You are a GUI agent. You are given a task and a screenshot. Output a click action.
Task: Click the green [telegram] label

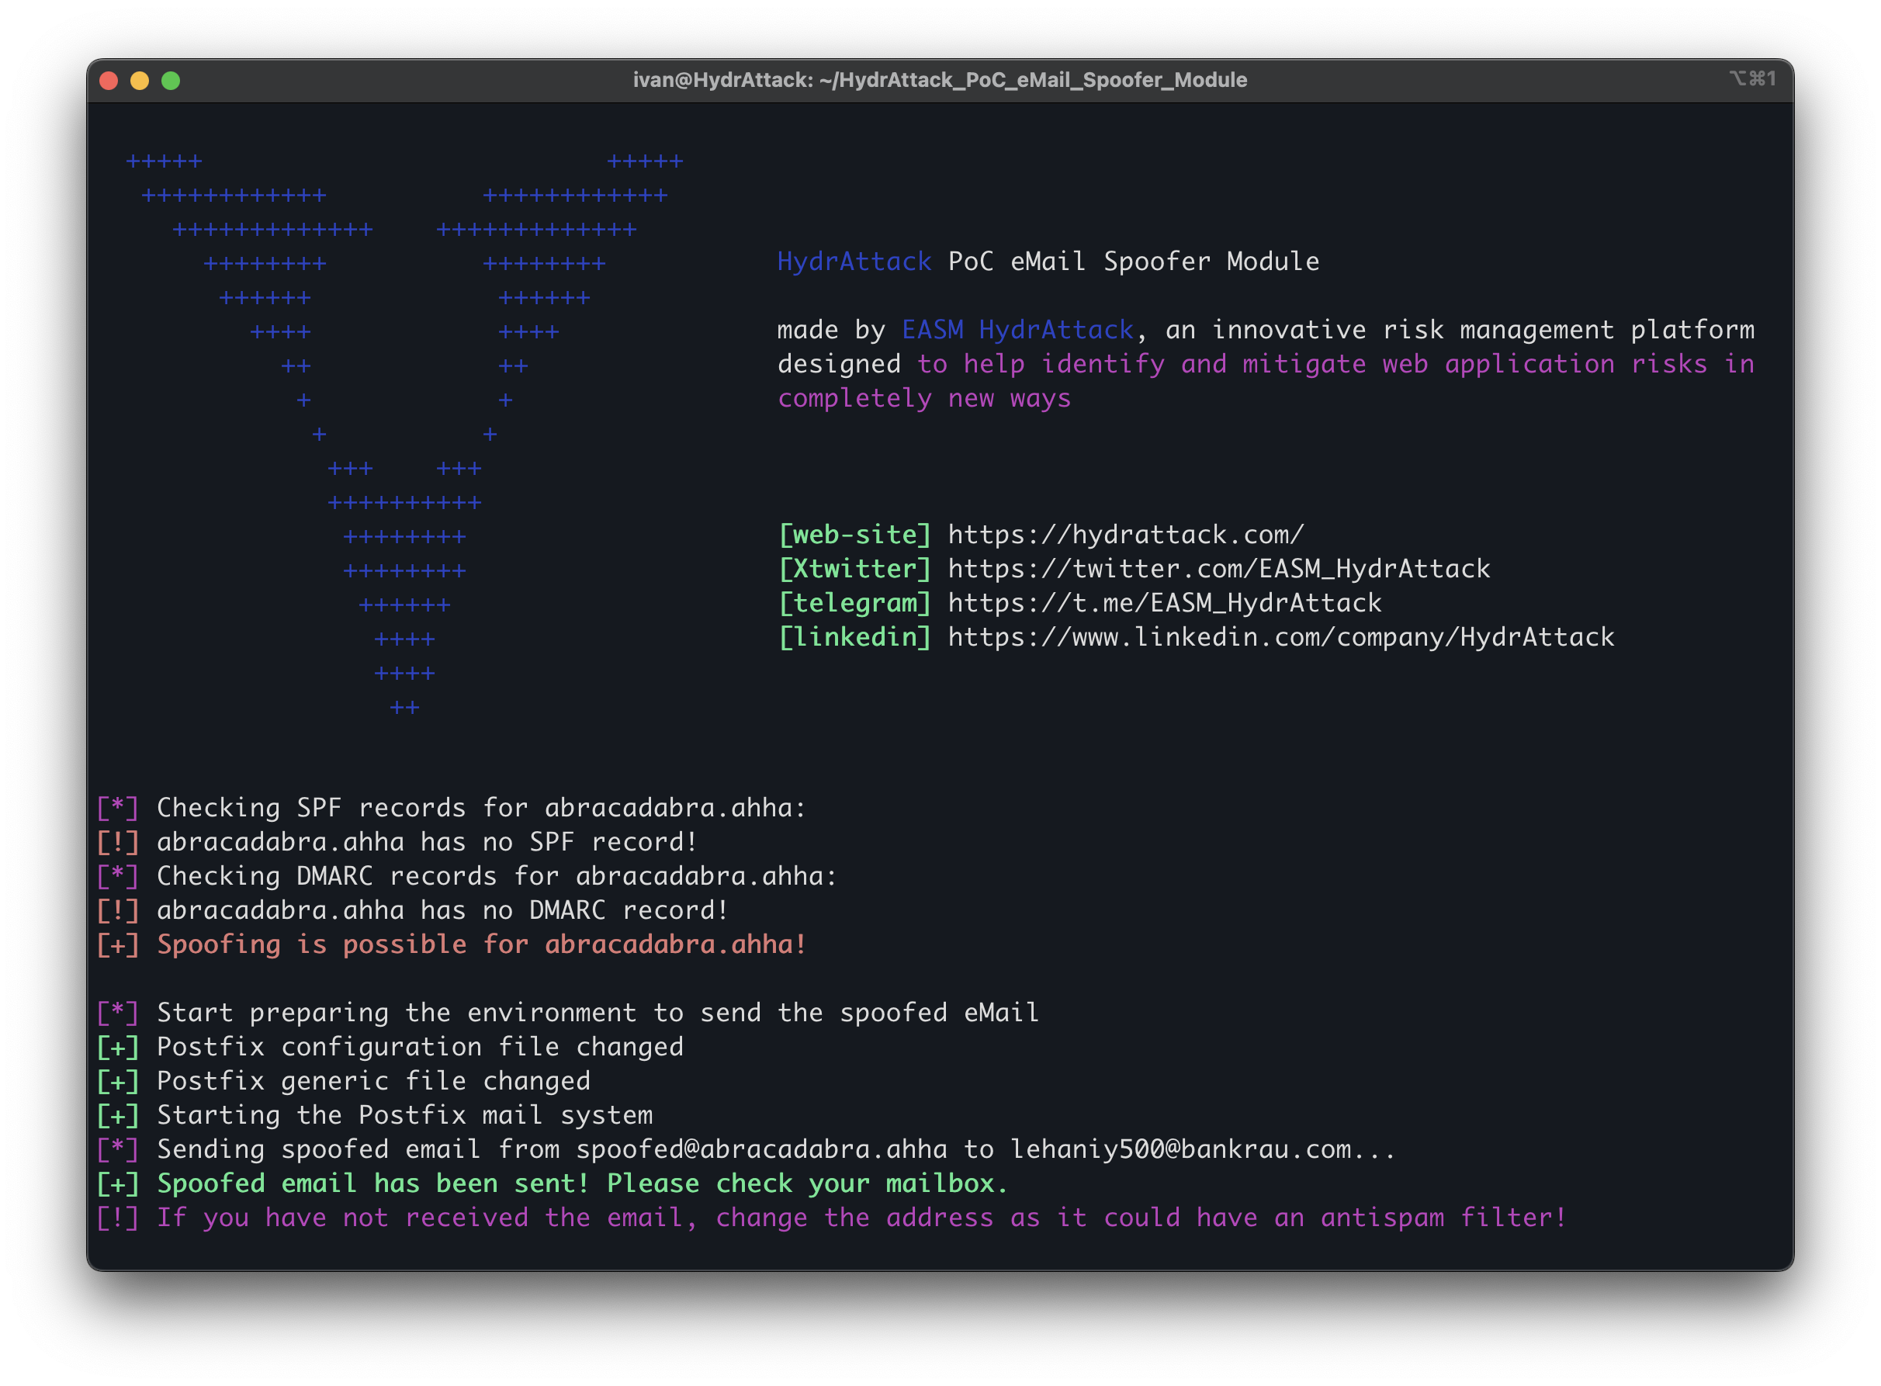(854, 603)
